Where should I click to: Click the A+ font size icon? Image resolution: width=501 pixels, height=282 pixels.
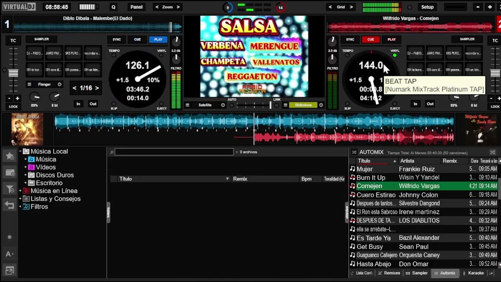(x=10, y=254)
